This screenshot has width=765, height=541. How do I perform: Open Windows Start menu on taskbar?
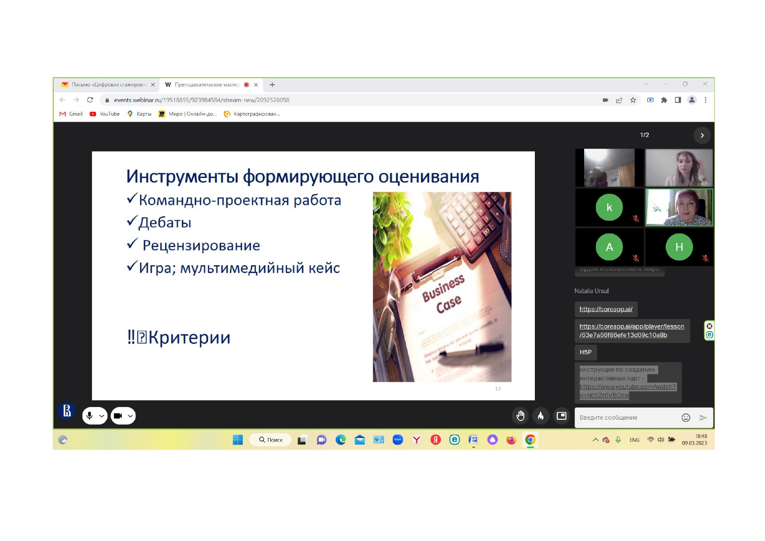point(238,440)
